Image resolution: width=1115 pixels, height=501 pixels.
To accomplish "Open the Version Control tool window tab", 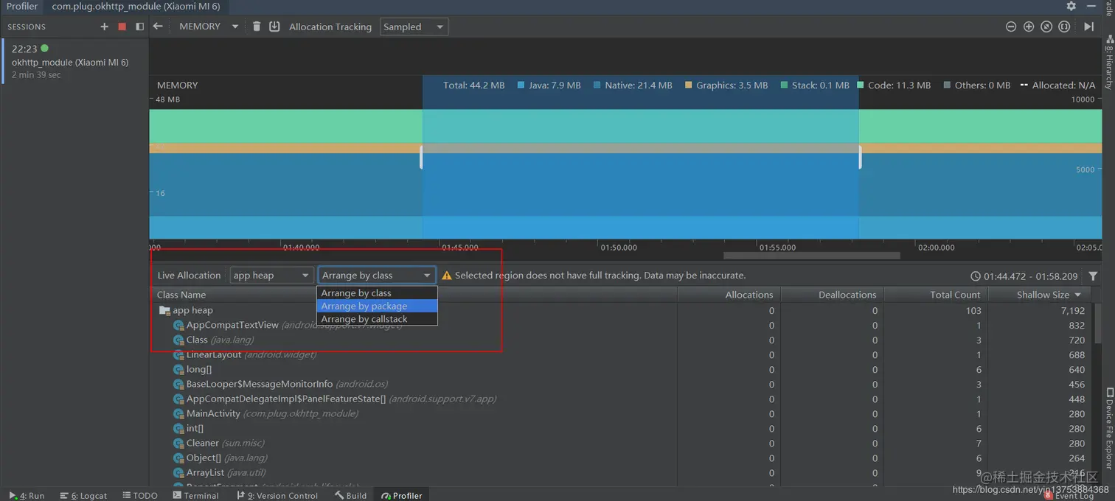I will [x=277, y=495].
